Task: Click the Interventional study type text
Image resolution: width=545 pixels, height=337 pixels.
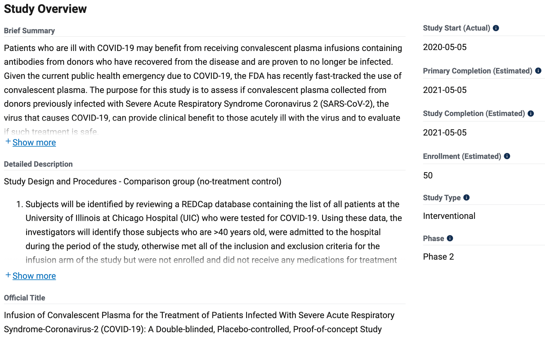Action: pos(449,216)
